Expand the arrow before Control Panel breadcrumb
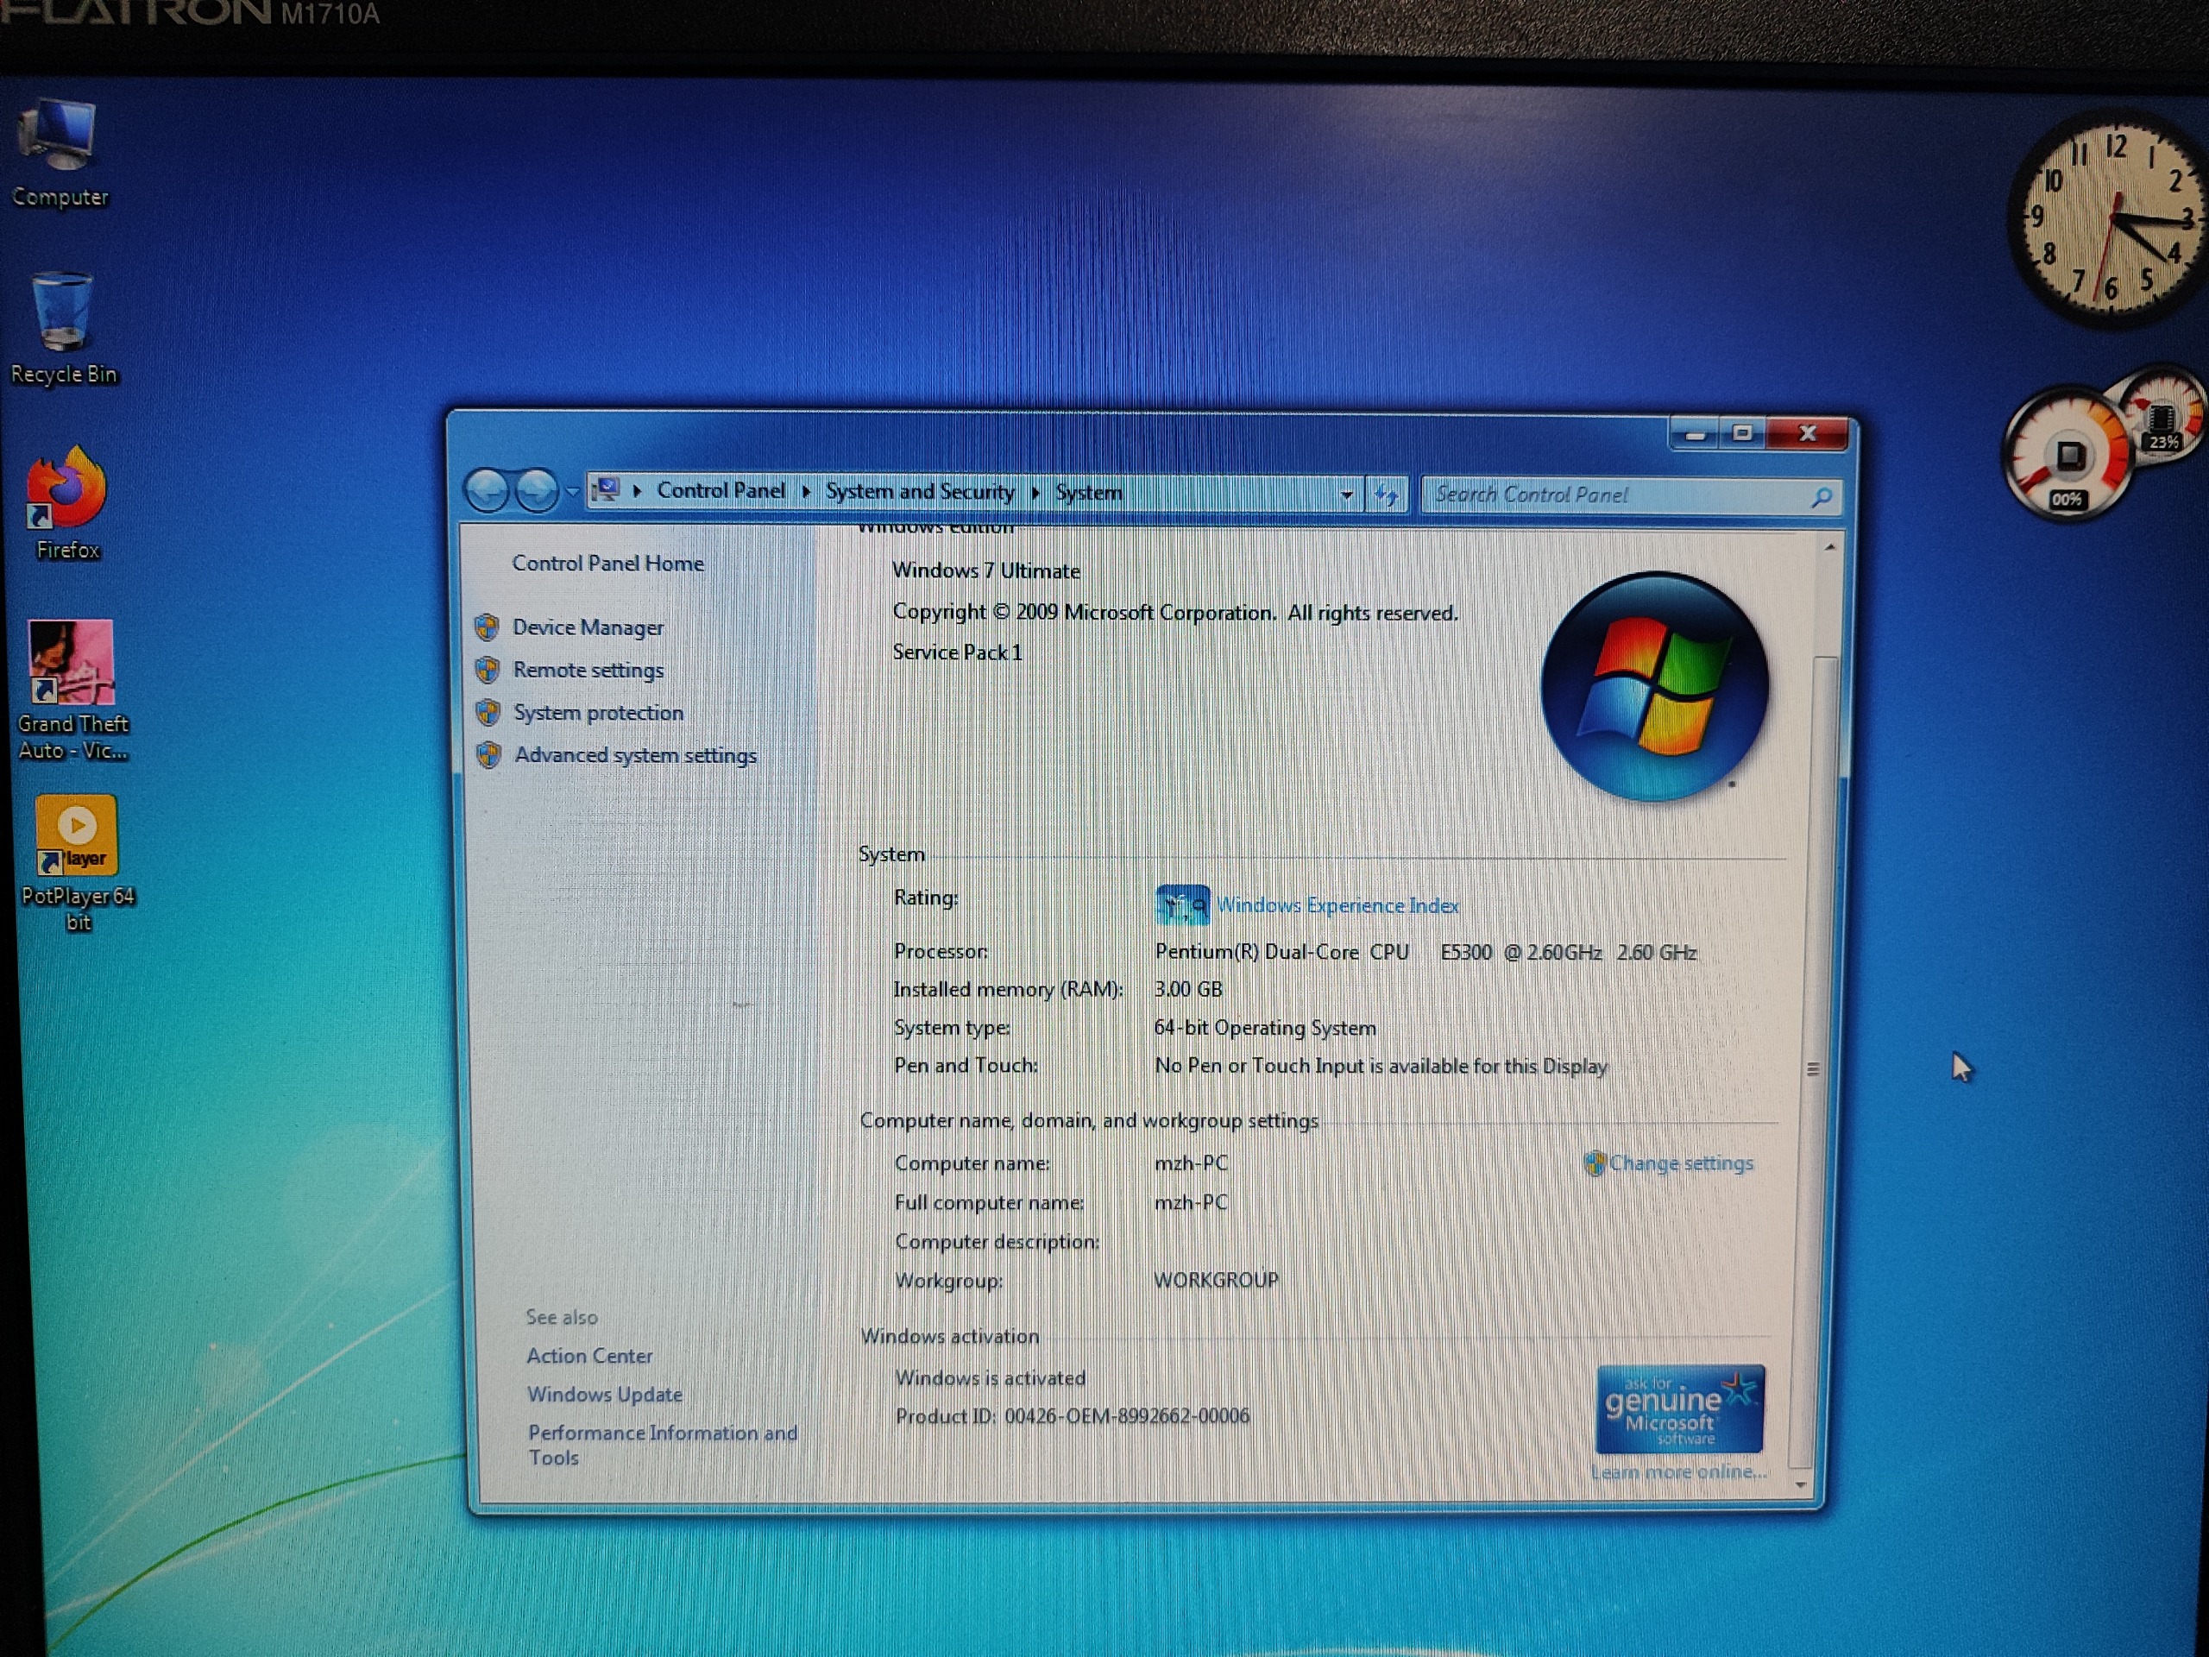The height and width of the screenshot is (1657, 2209). point(637,490)
